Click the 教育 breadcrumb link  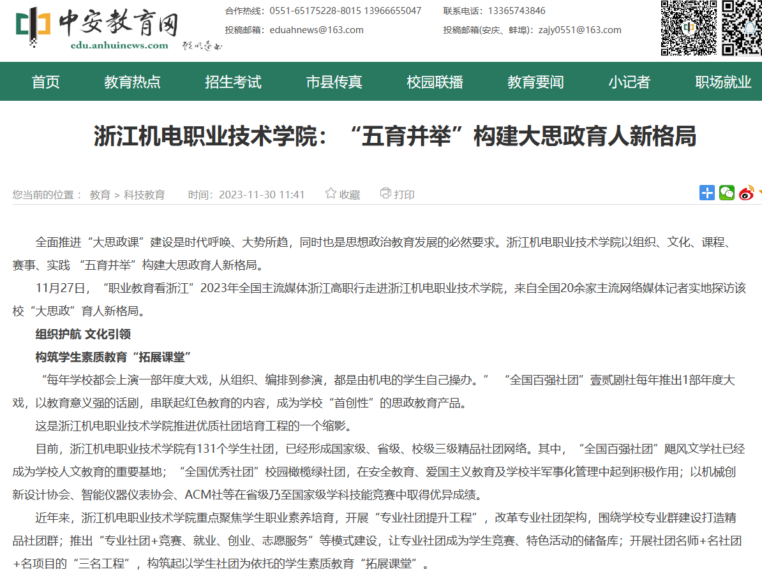click(x=100, y=195)
